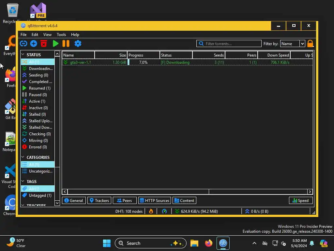Collapse the CATEGORIES section
Screen dimensions: 334x251
tap(23, 157)
